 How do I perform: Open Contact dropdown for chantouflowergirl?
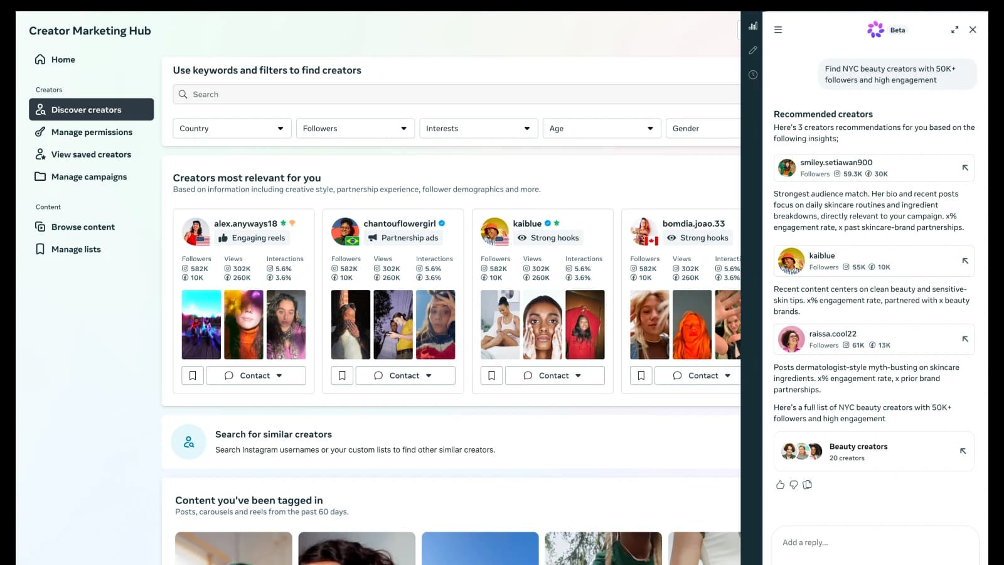[x=405, y=375]
